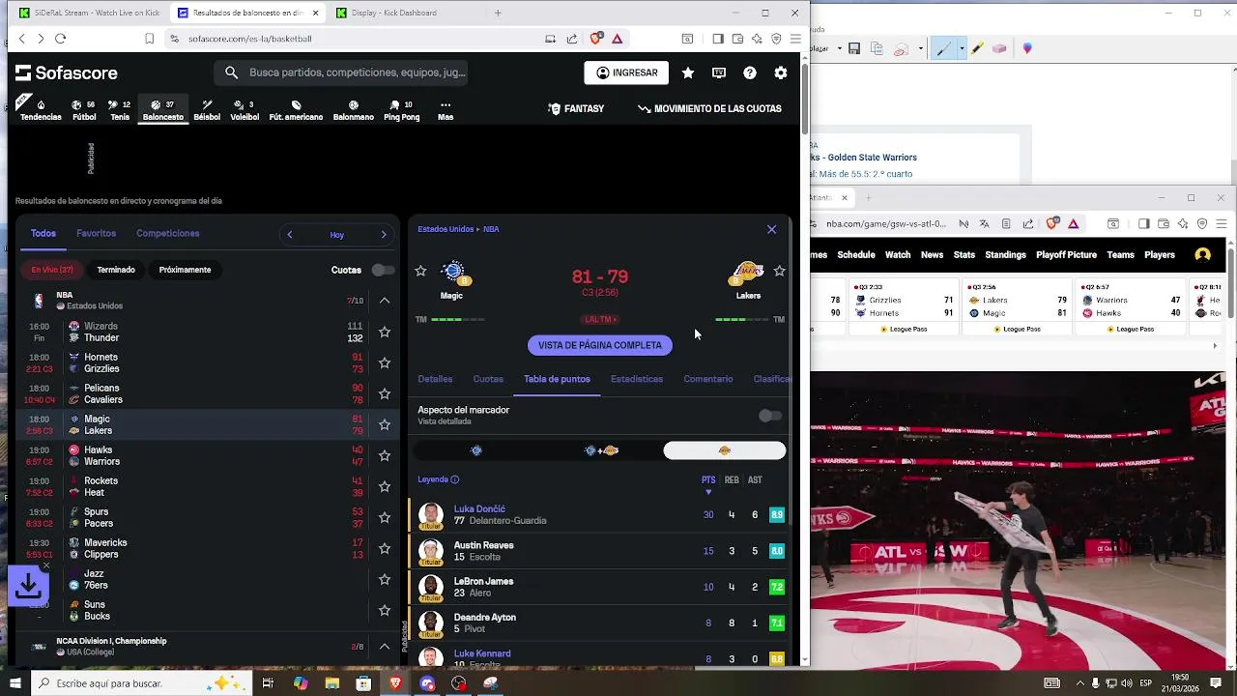Open the Favoritos tab in match list

click(97, 234)
